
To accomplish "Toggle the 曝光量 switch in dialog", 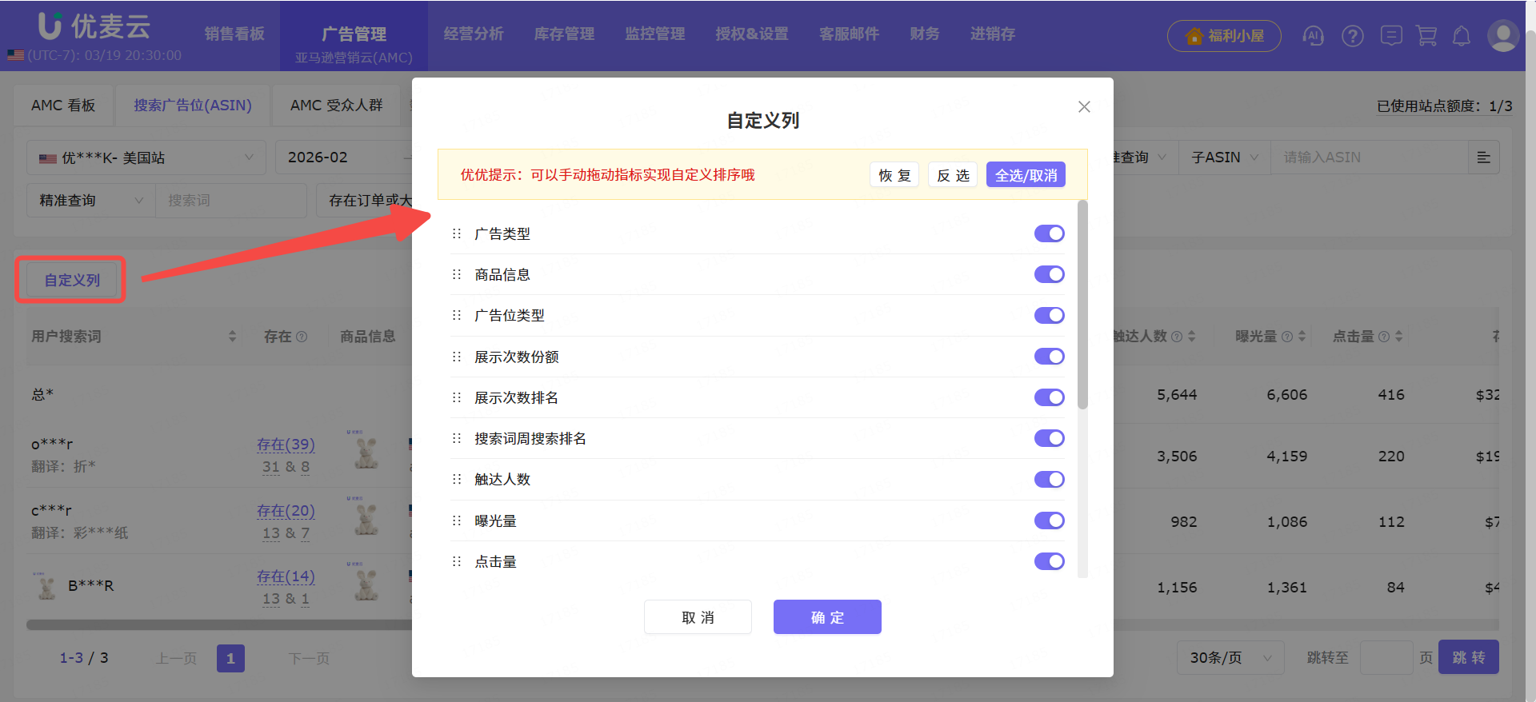I will (x=1050, y=521).
